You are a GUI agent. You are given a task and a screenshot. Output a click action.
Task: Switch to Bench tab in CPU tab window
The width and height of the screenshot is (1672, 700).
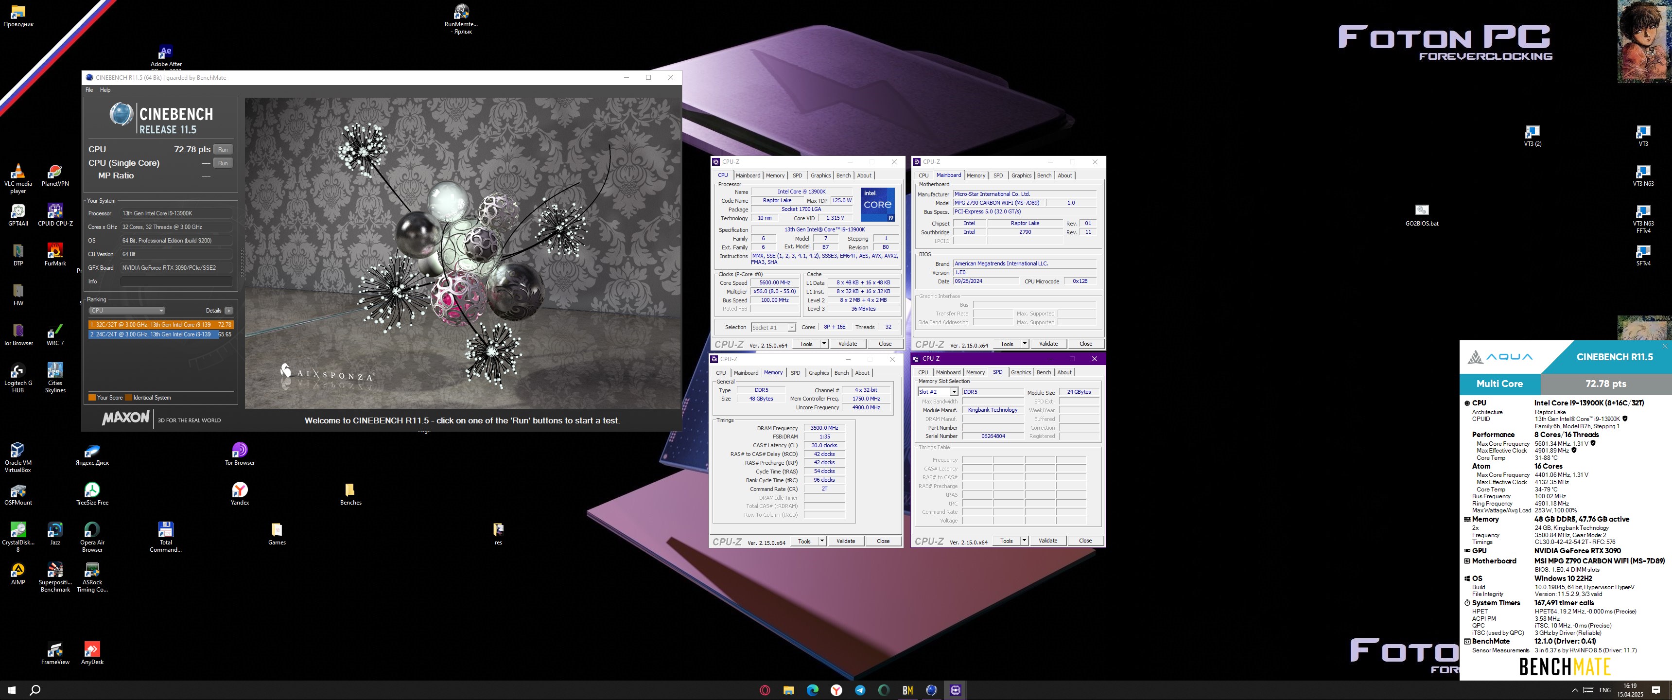[x=843, y=175]
